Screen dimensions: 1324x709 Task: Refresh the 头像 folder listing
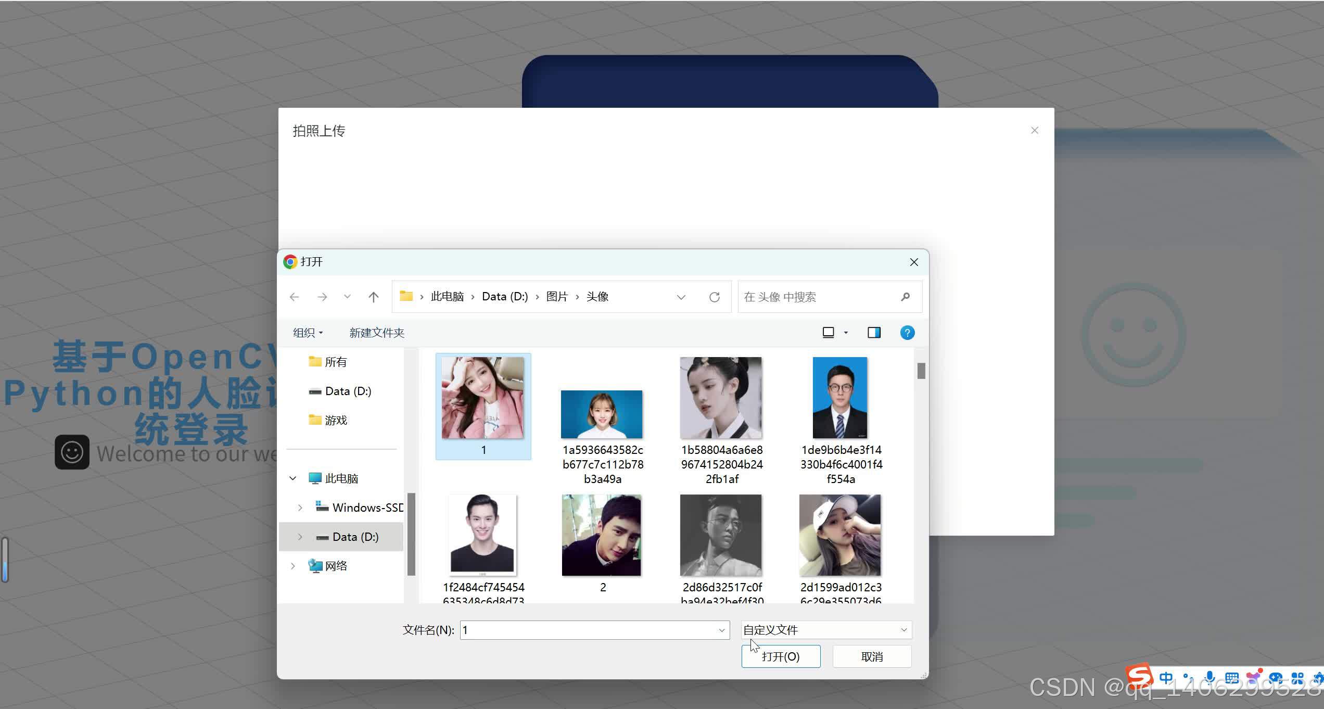714,297
